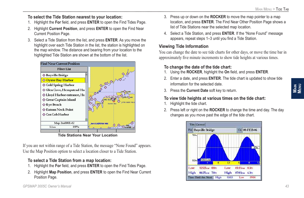304x198 pixels.
Task: Click the Main Menu breadcrumb in header
Action: click(264, 9)
